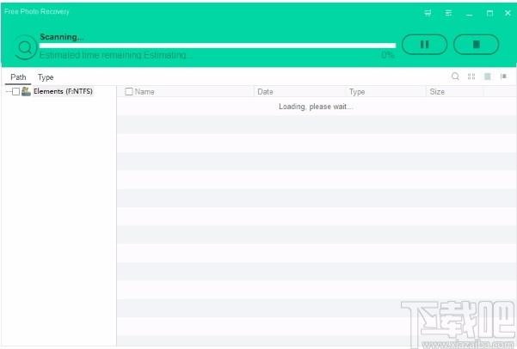Click the scan progress bar
This screenshot has height=349, width=517.
coord(218,46)
